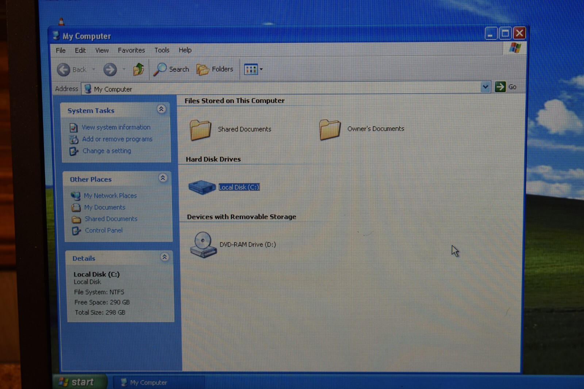Open the File menu
The image size is (584, 389).
61,50
